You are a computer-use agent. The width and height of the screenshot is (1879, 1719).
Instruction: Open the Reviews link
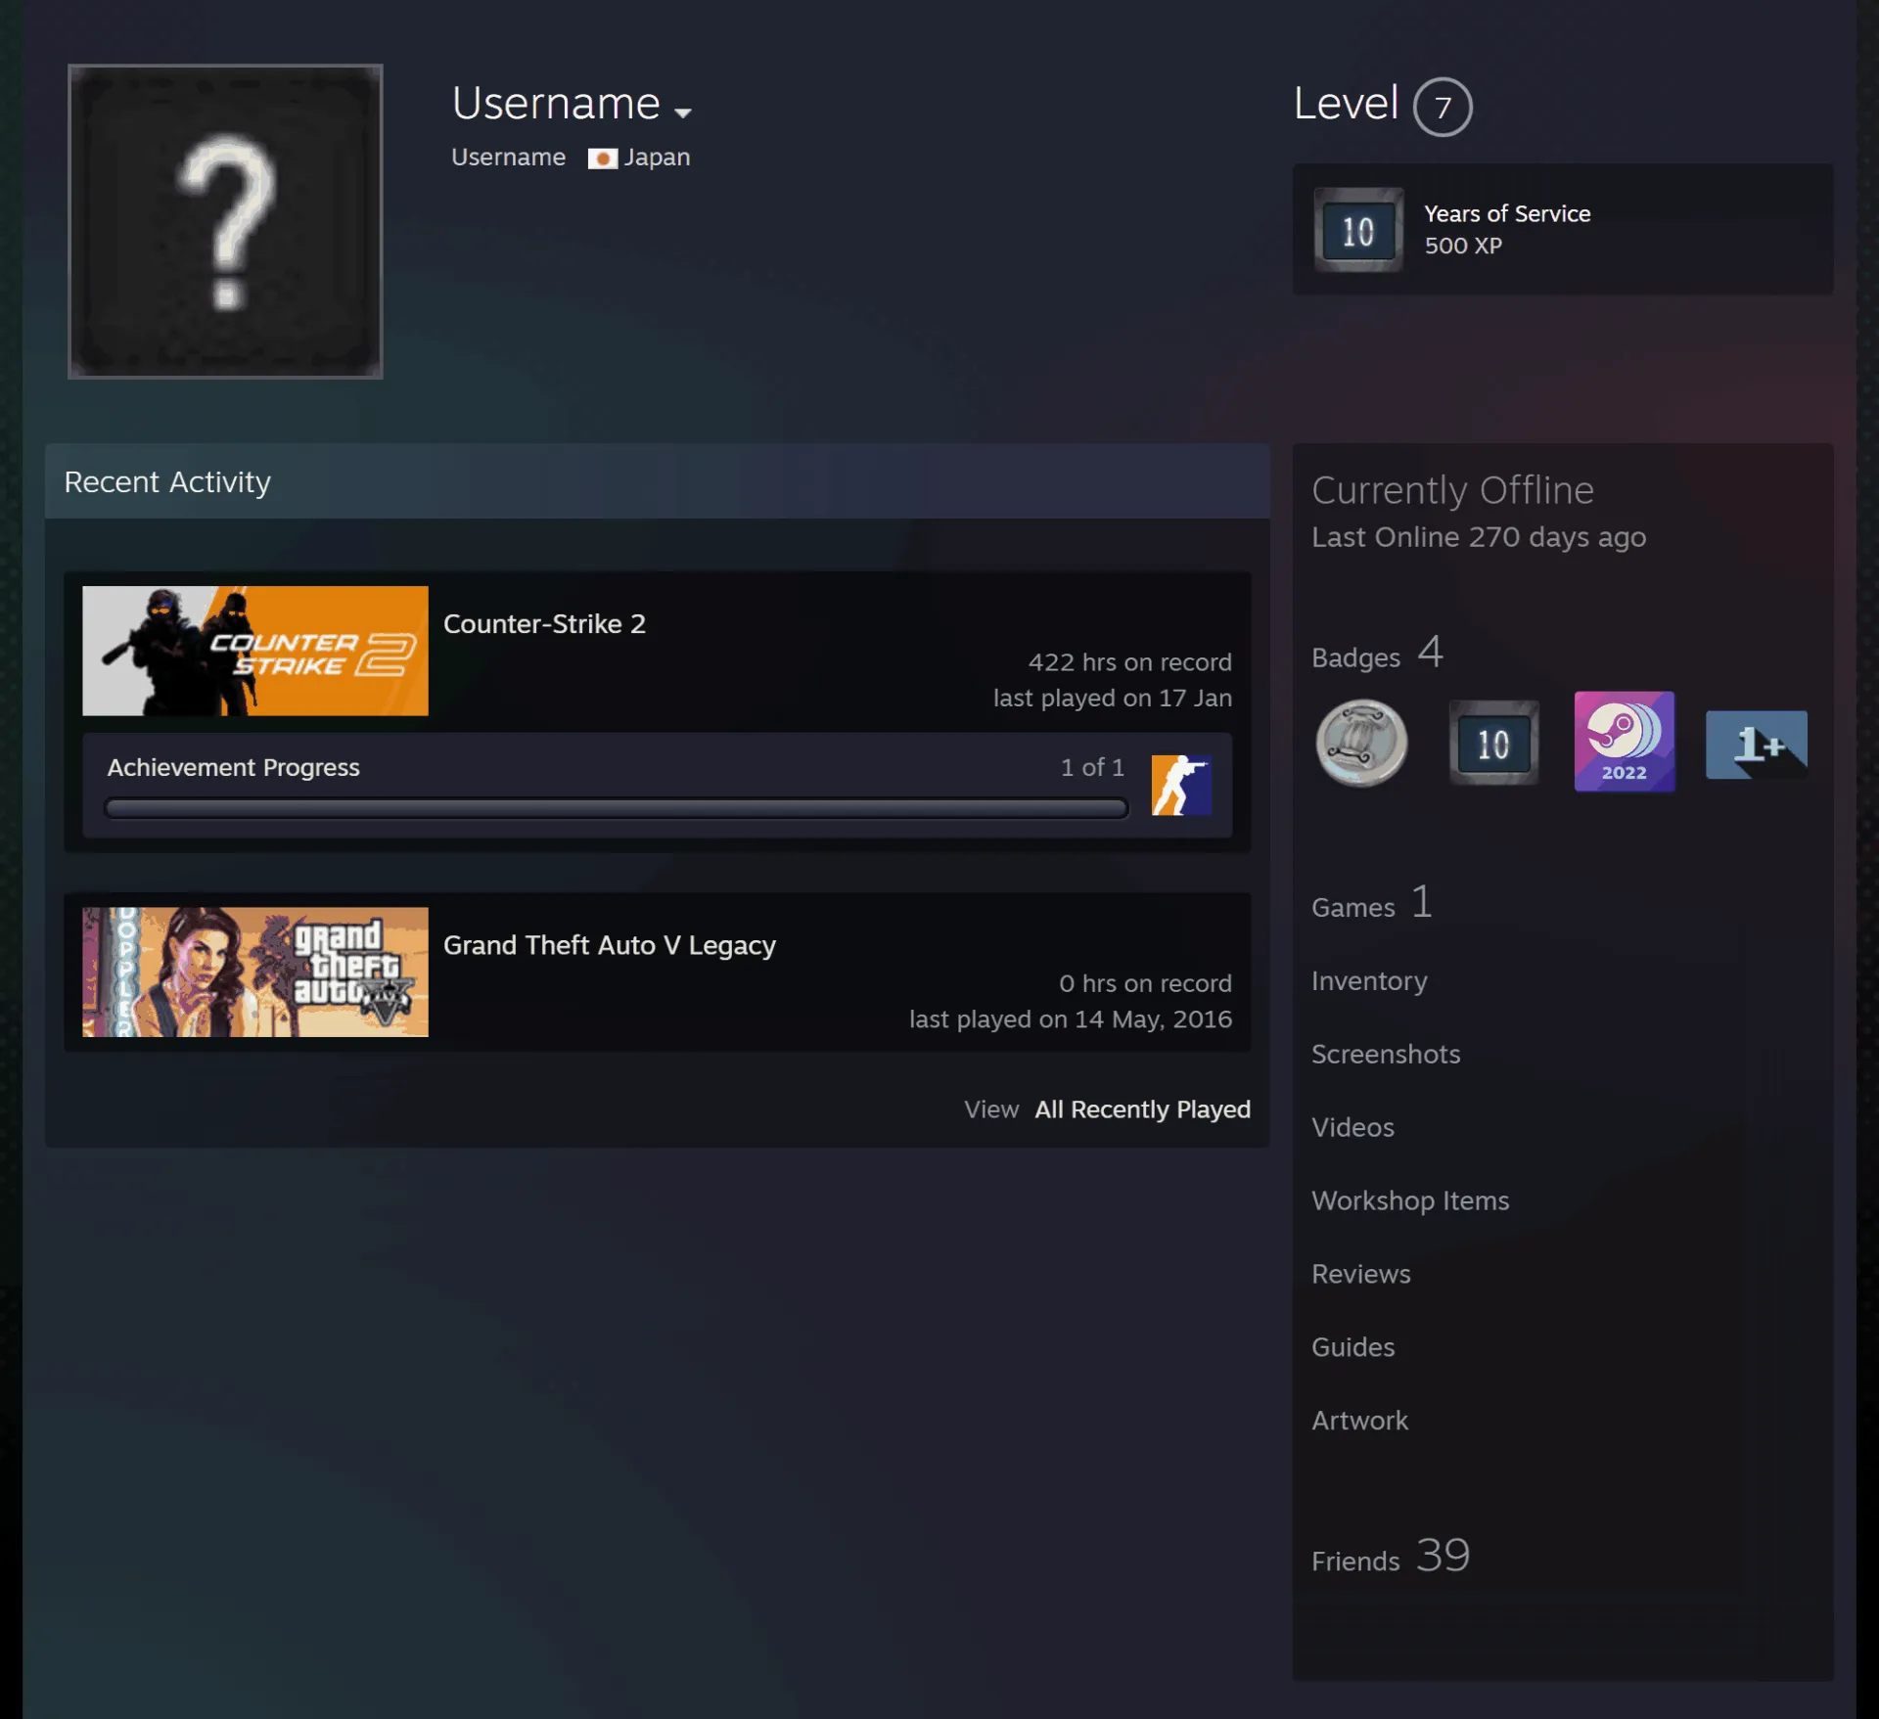pos(1360,1274)
